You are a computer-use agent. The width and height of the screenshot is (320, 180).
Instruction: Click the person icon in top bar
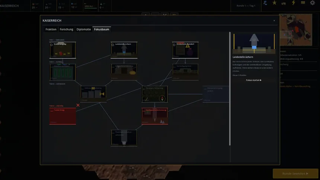tap(265, 3)
